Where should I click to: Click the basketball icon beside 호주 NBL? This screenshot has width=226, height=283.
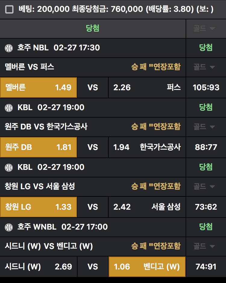(9, 48)
